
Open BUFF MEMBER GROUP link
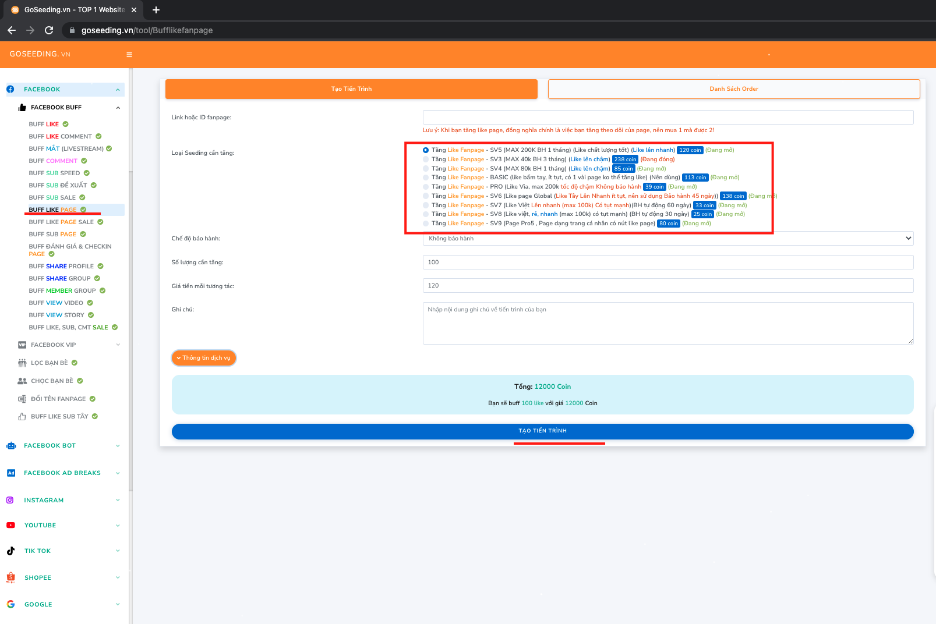(62, 290)
